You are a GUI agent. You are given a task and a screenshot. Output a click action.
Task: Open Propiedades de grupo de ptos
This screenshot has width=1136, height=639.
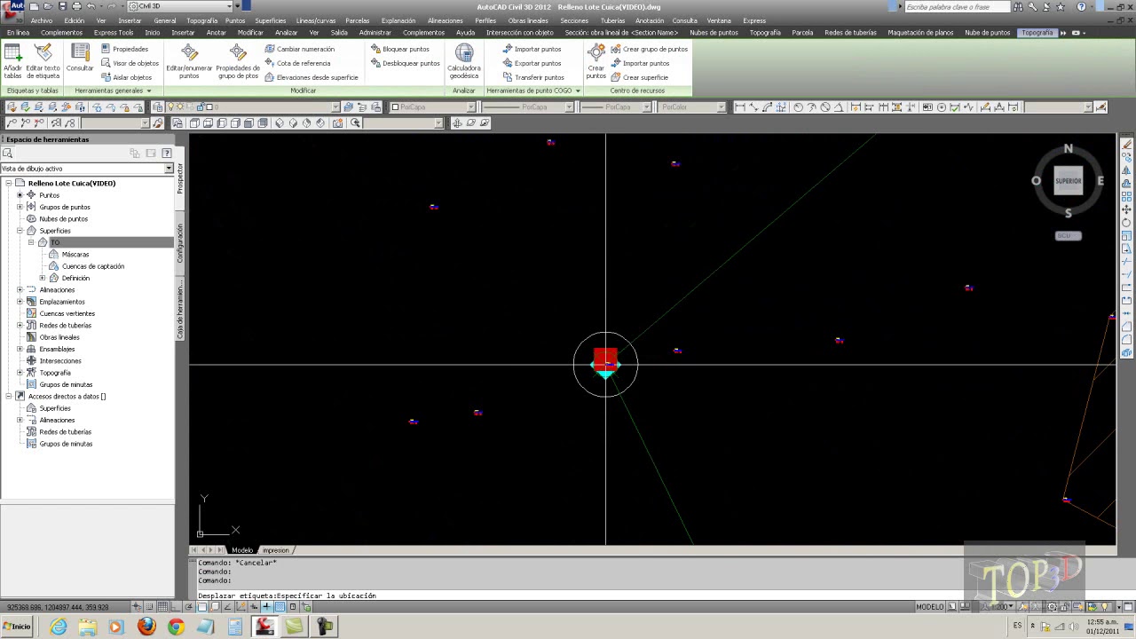[x=238, y=61]
